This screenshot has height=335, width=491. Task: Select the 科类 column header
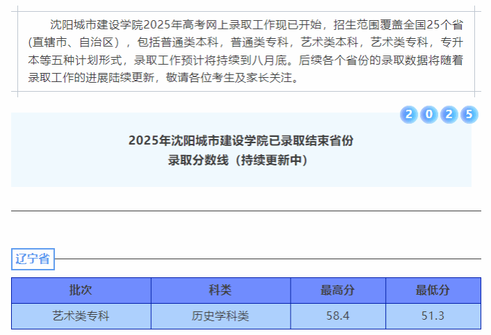[x=220, y=291]
